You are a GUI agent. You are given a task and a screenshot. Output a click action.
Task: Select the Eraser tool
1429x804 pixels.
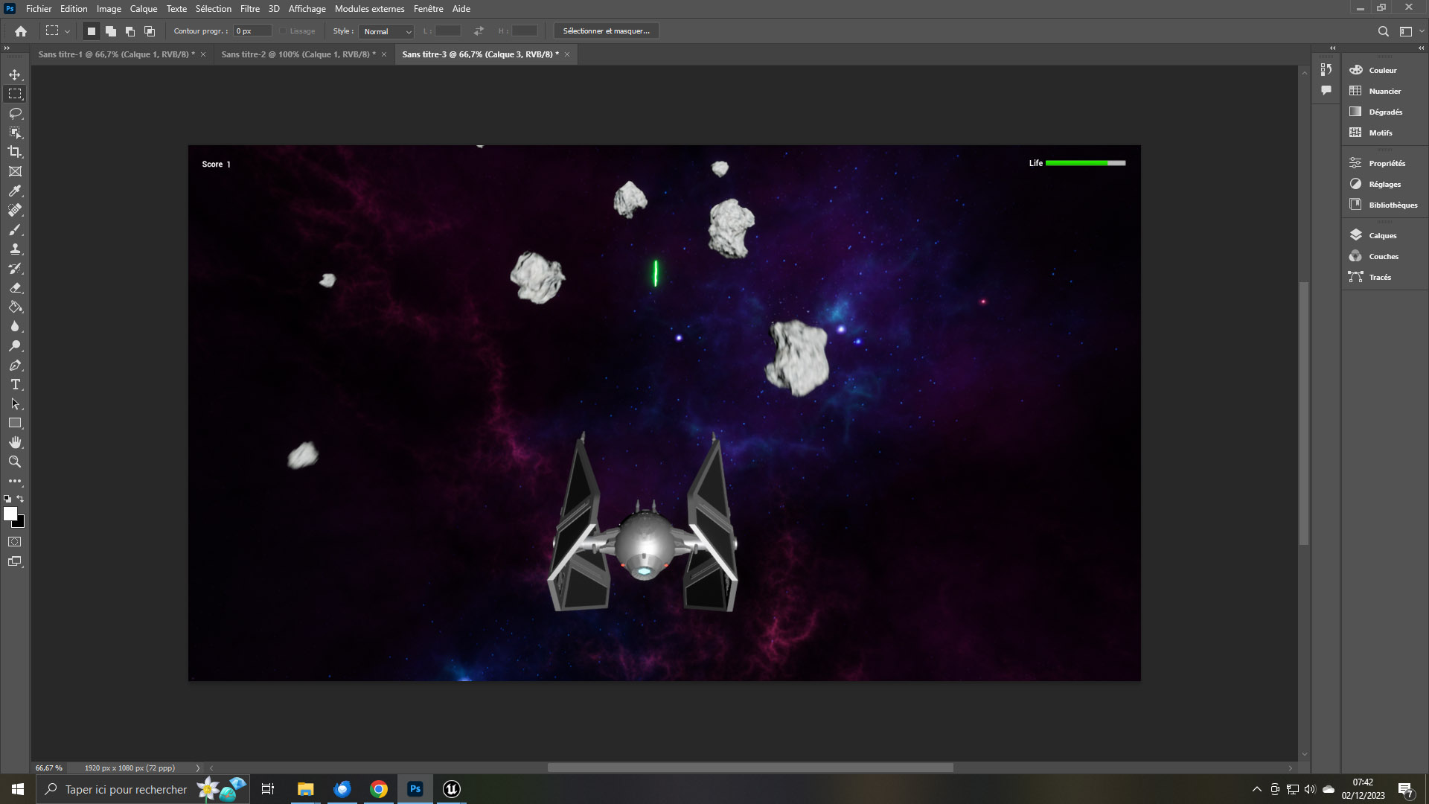click(15, 287)
